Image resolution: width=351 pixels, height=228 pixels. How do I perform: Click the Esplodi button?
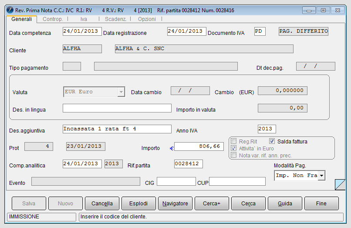pos(138,203)
